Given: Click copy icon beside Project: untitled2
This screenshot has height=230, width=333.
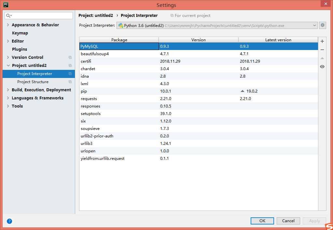Looking at the screenshot, I should (70, 66).
